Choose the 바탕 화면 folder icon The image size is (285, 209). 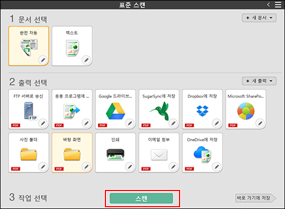click(x=72, y=155)
